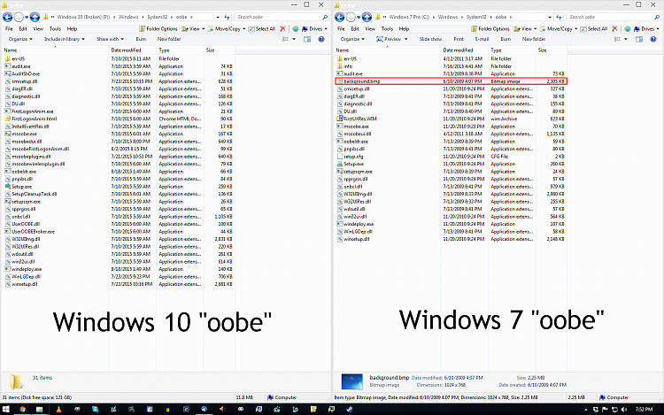Open VLC media player from the taskbar
This screenshot has height=415, width=664.
coord(58,409)
